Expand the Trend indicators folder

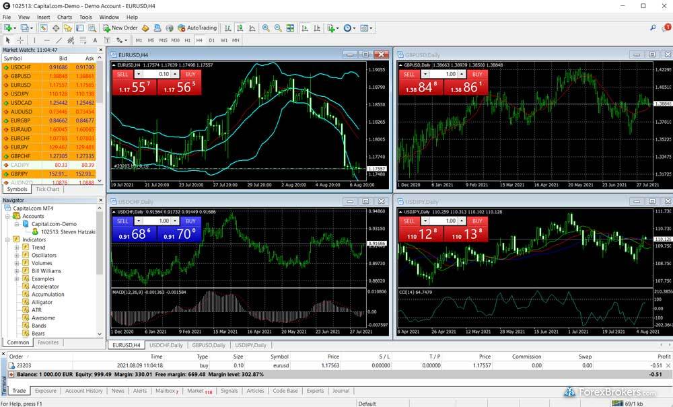[x=17, y=248]
